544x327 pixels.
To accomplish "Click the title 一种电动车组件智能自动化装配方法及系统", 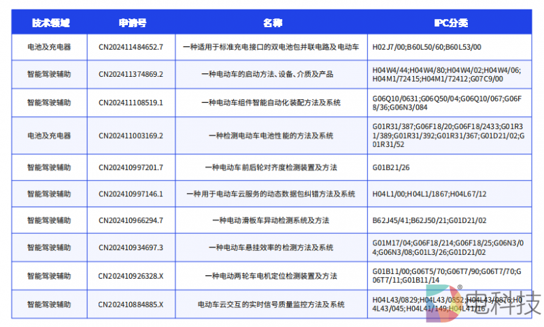I will [x=271, y=103].
